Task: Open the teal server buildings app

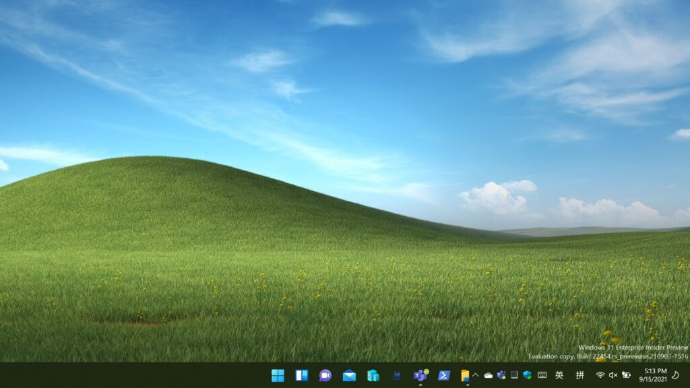Action: (373, 375)
